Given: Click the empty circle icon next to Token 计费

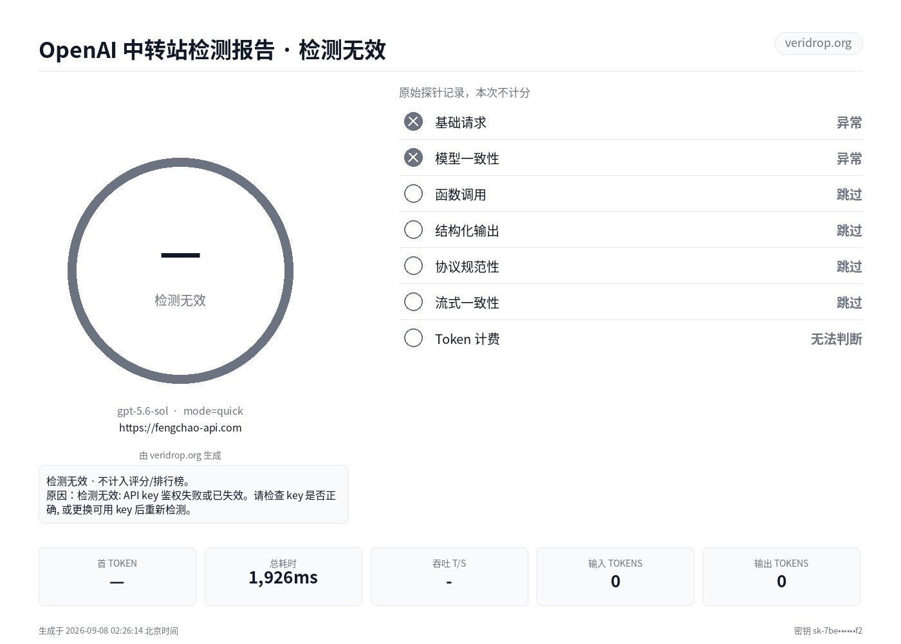Looking at the screenshot, I should pos(413,338).
